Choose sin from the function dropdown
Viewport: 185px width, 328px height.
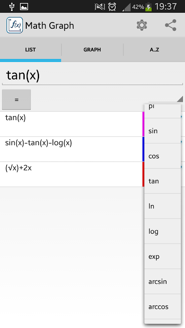[162, 131]
